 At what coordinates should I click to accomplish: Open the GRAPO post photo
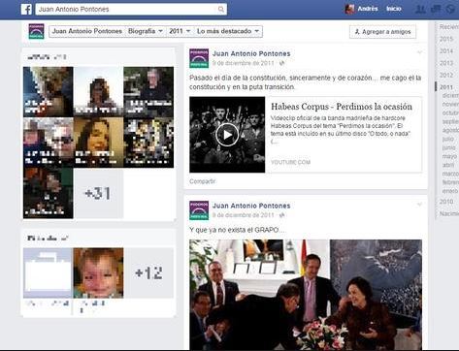(306, 295)
